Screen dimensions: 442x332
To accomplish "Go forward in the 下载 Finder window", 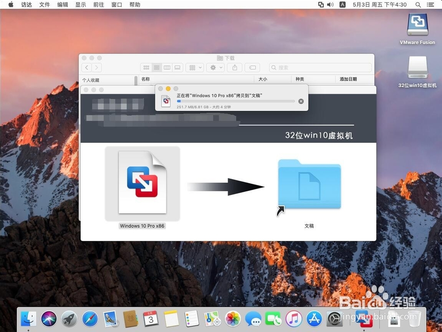I will (97, 68).
